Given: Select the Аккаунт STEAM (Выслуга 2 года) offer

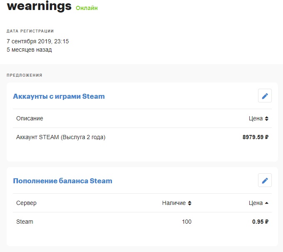Looking at the screenshot, I should [x=61, y=137].
